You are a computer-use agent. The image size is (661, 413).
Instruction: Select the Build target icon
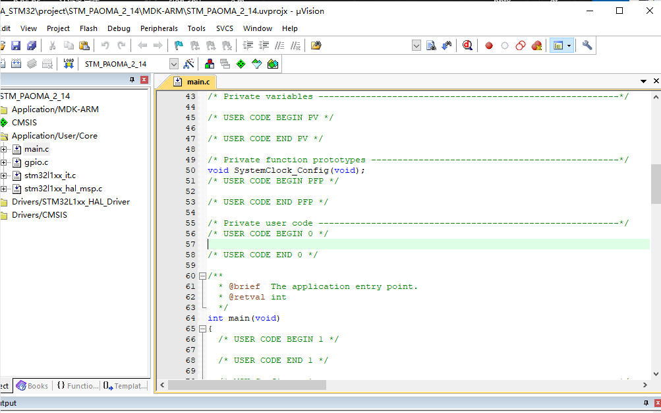click(x=14, y=63)
